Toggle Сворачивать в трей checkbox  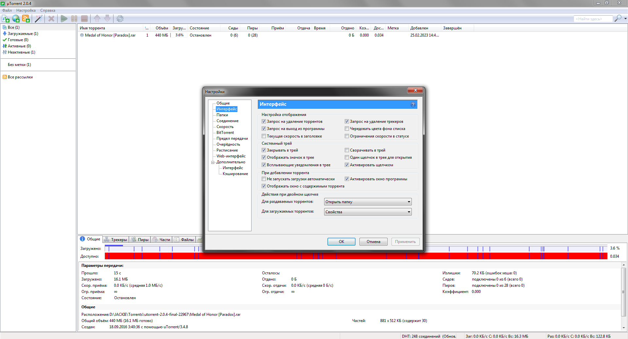pyautogui.click(x=347, y=150)
